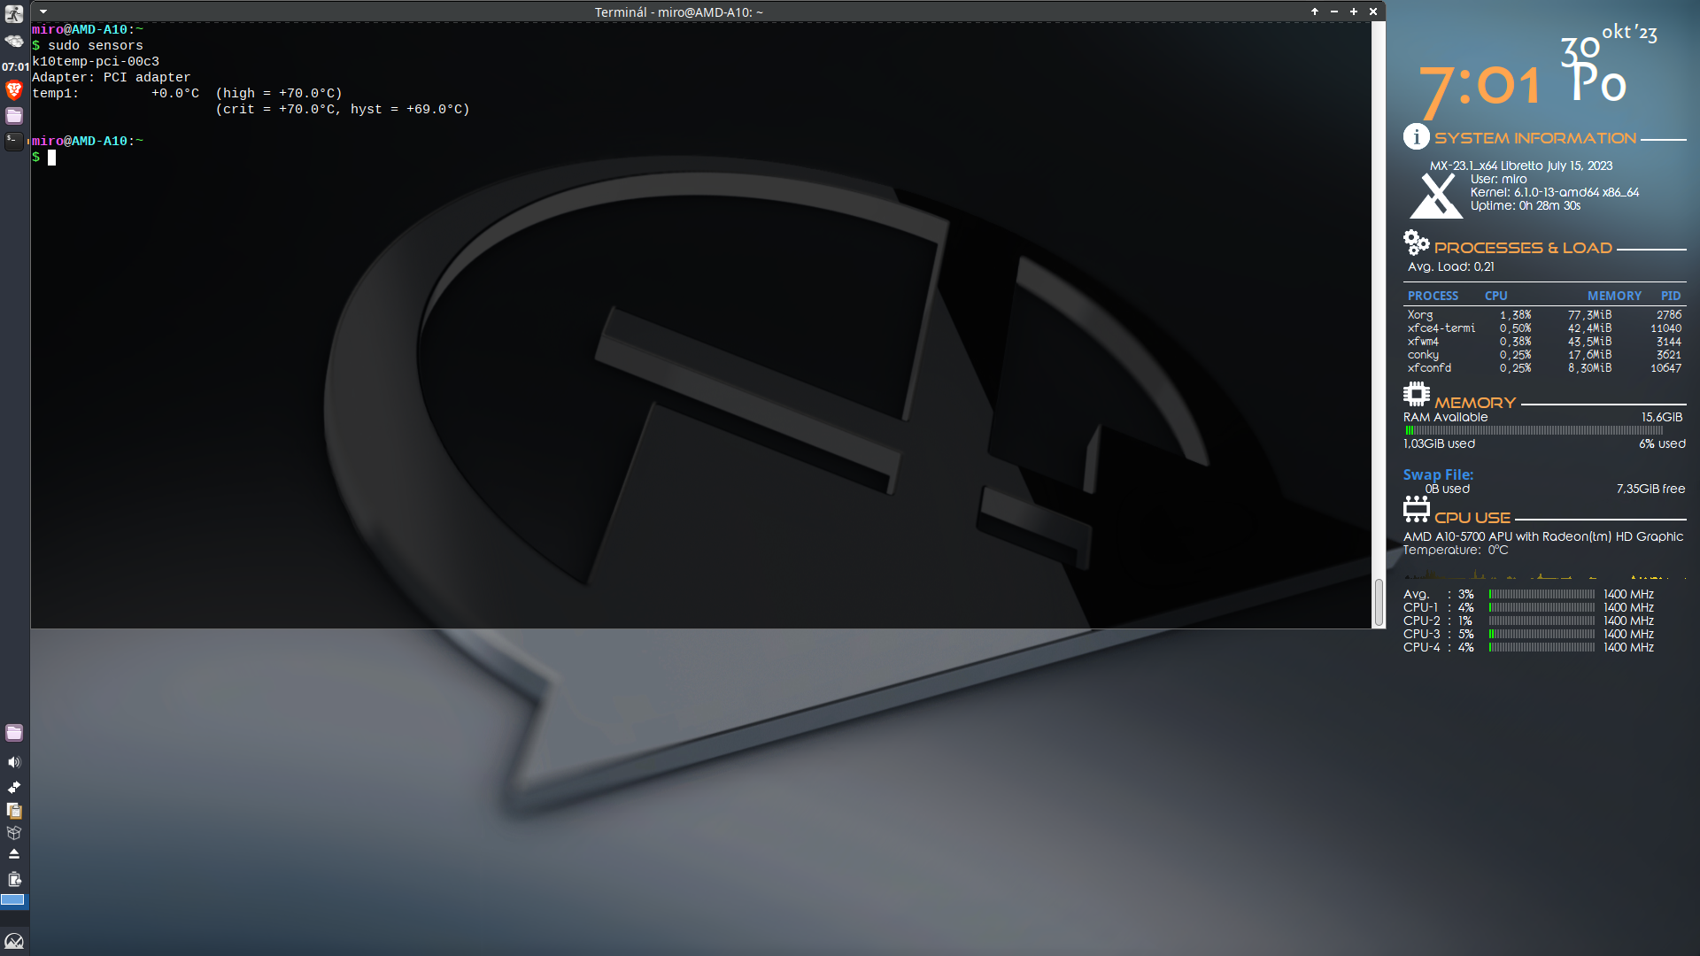Click the network connection arrows tray icon
The height and width of the screenshot is (956, 1700).
tap(14, 787)
